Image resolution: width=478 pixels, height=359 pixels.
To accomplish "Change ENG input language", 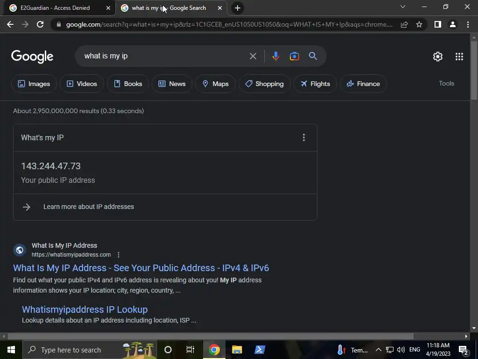I will [415, 350].
